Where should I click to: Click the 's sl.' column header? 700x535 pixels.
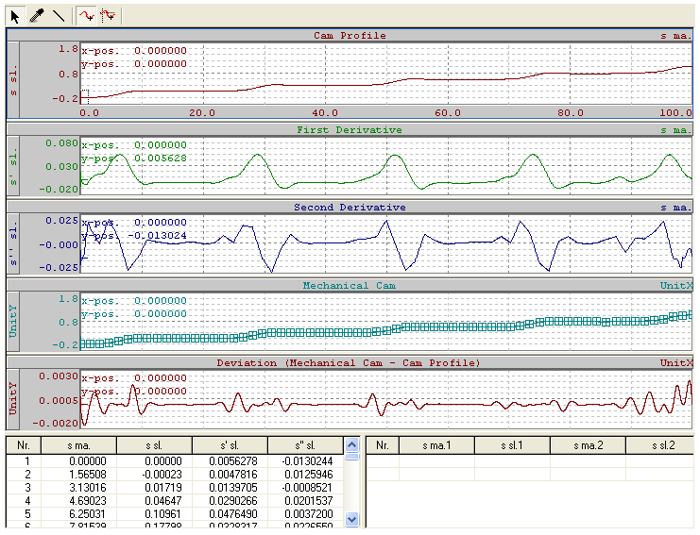coord(154,445)
